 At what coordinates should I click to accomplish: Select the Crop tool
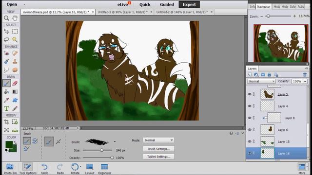click(6, 122)
